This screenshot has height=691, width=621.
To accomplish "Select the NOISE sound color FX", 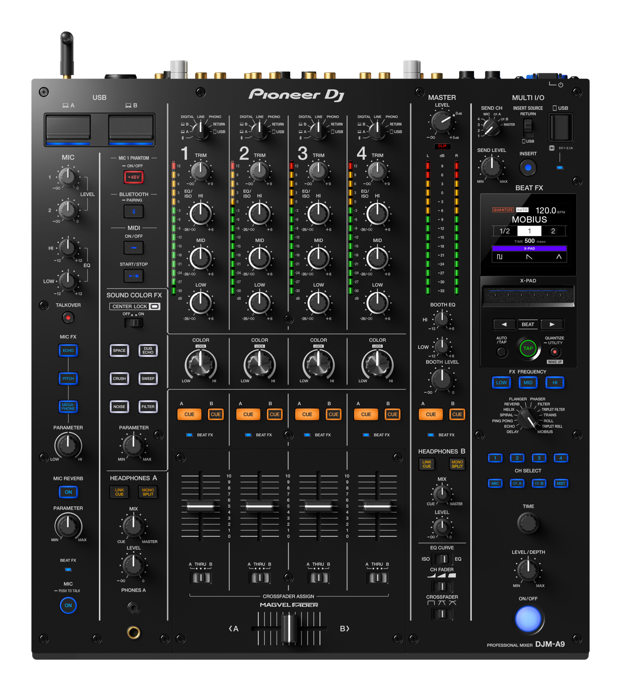I will [119, 407].
